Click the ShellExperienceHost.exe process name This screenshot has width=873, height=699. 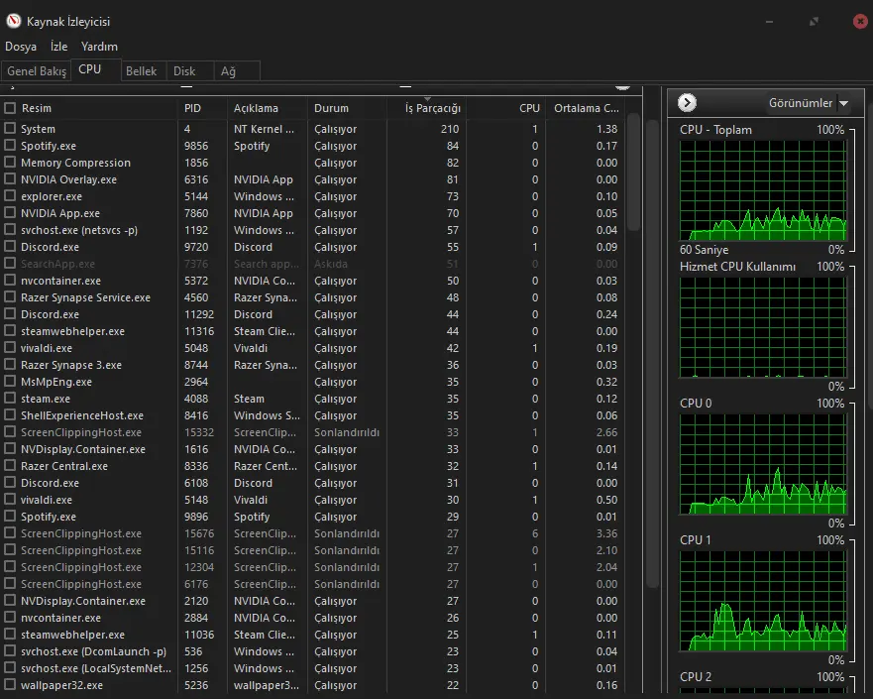pyautogui.click(x=82, y=415)
